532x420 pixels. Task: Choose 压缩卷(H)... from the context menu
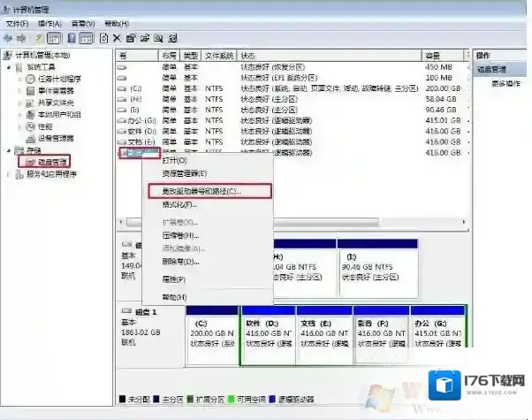pyautogui.click(x=181, y=235)
